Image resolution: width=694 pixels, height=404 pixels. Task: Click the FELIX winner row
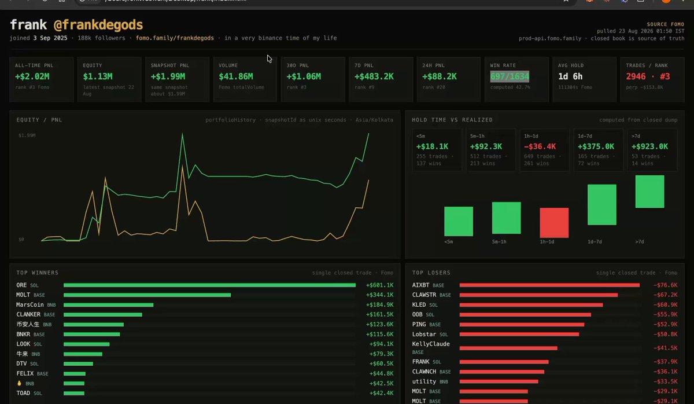coord(205,373)
